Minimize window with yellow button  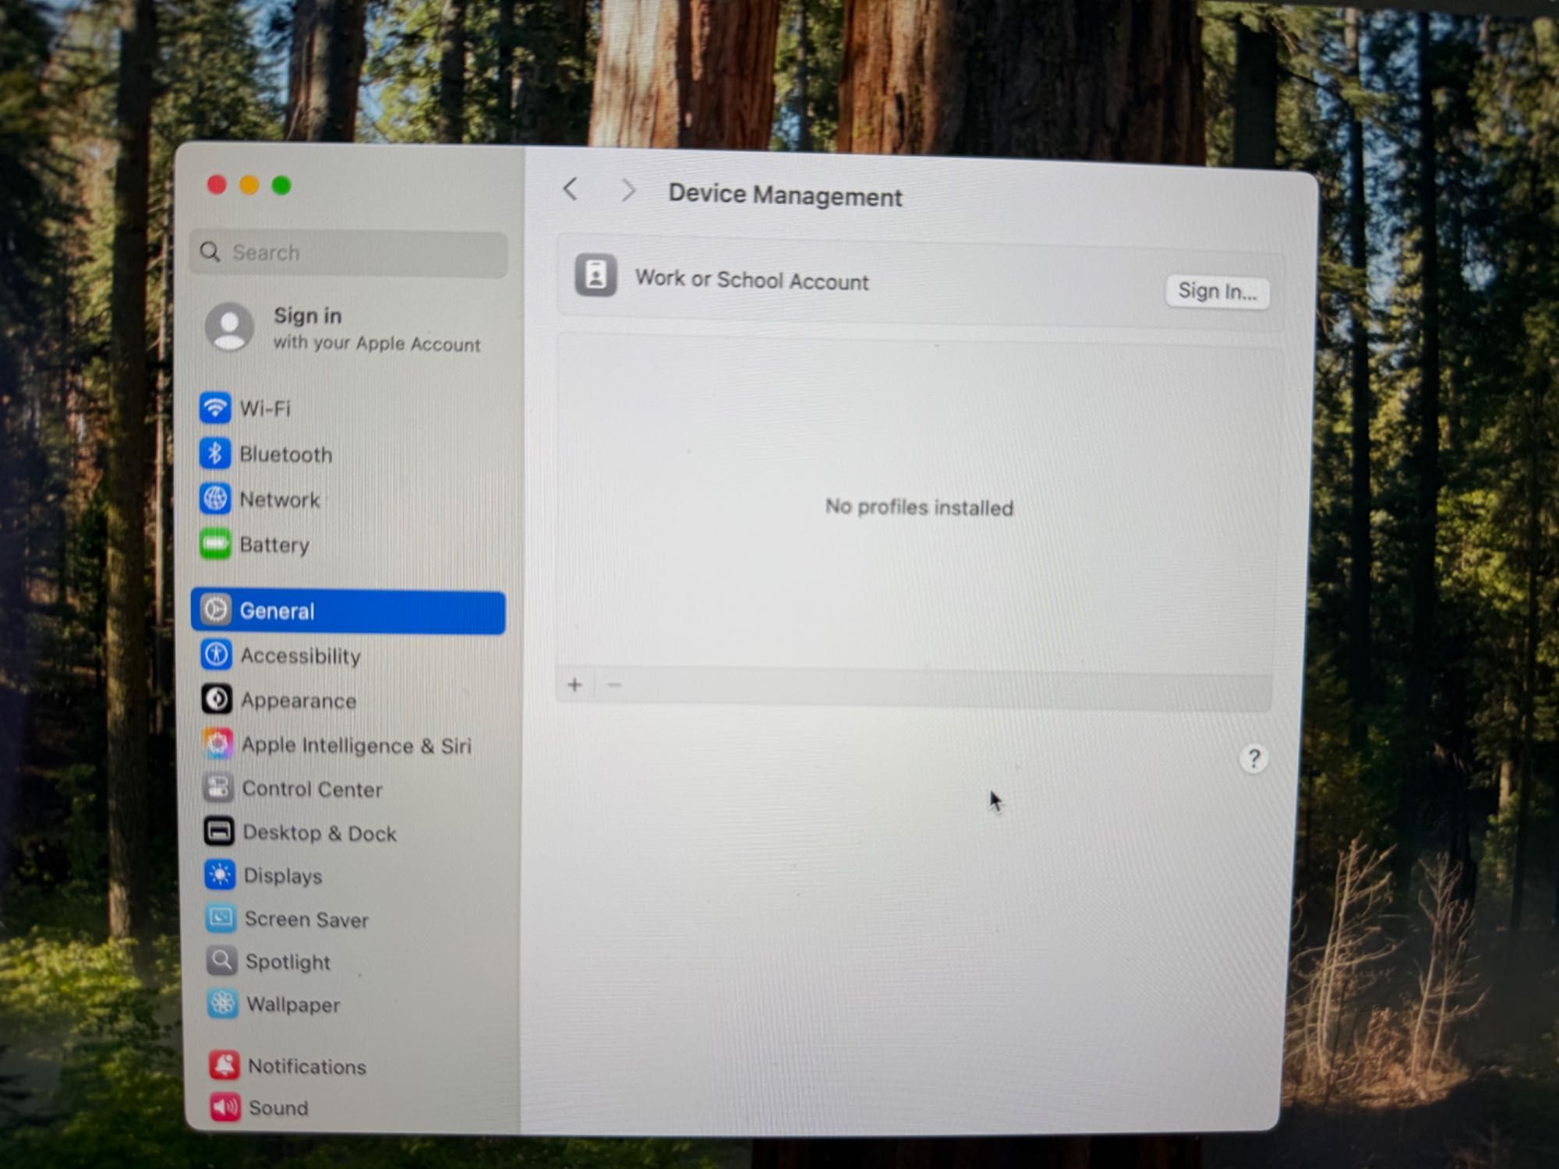[249, 185]
